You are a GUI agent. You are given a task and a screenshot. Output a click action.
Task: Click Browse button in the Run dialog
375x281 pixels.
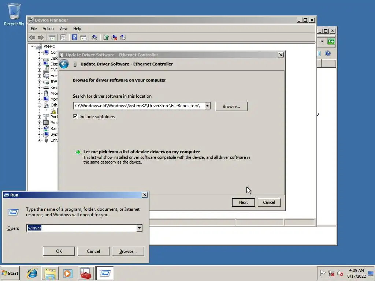pyautogui.click(x=128, y=251)
